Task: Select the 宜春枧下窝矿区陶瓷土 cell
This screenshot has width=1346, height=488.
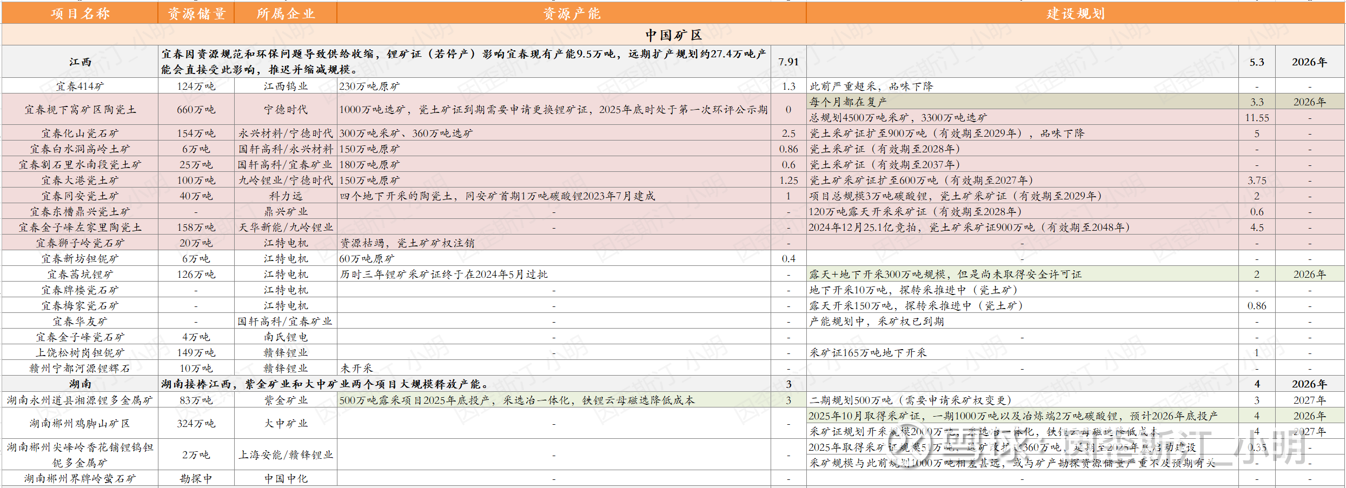Action: coord(80,110)
